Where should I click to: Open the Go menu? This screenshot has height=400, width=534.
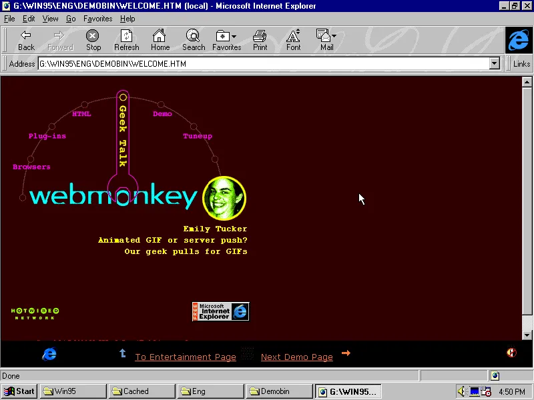pos(71,19)
